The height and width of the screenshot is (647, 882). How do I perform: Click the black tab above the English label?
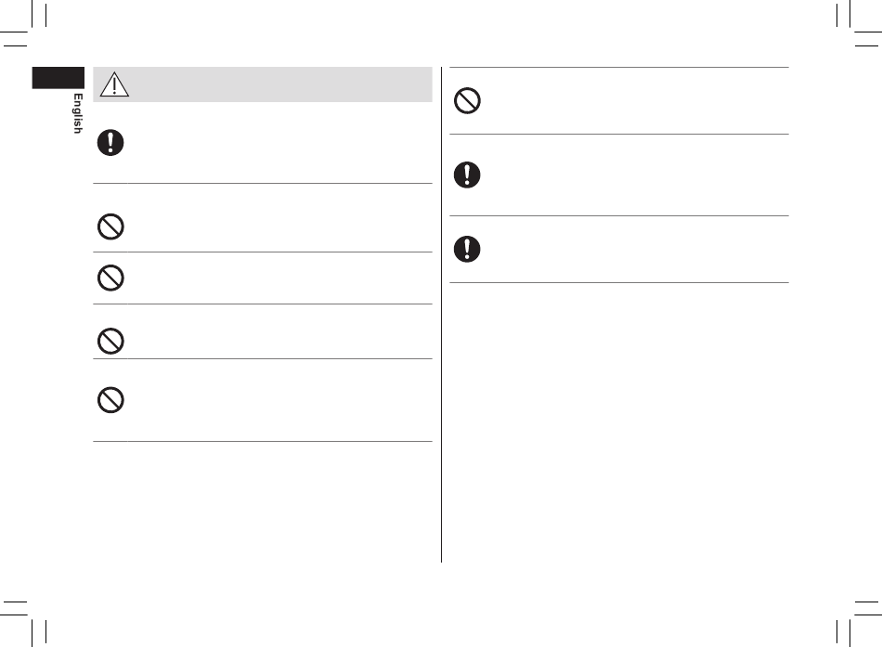coord(58,78)
